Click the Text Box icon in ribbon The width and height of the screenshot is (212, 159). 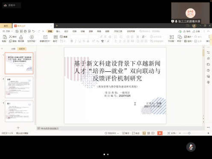point(171,37)
